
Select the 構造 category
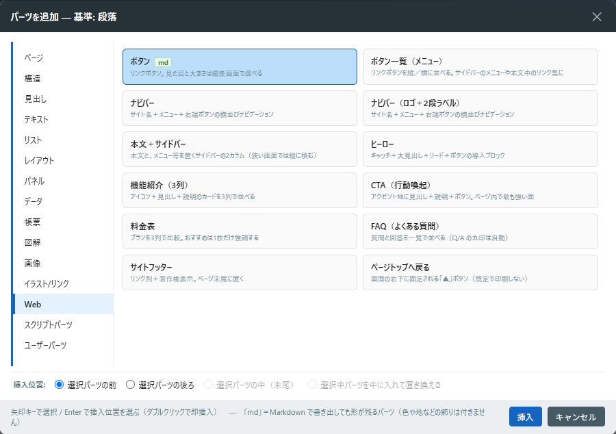point(64,78)
